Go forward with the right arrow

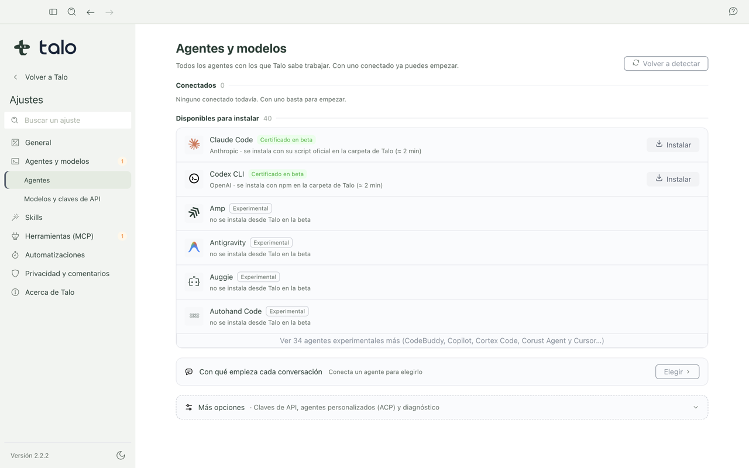(x=109, y=12)
